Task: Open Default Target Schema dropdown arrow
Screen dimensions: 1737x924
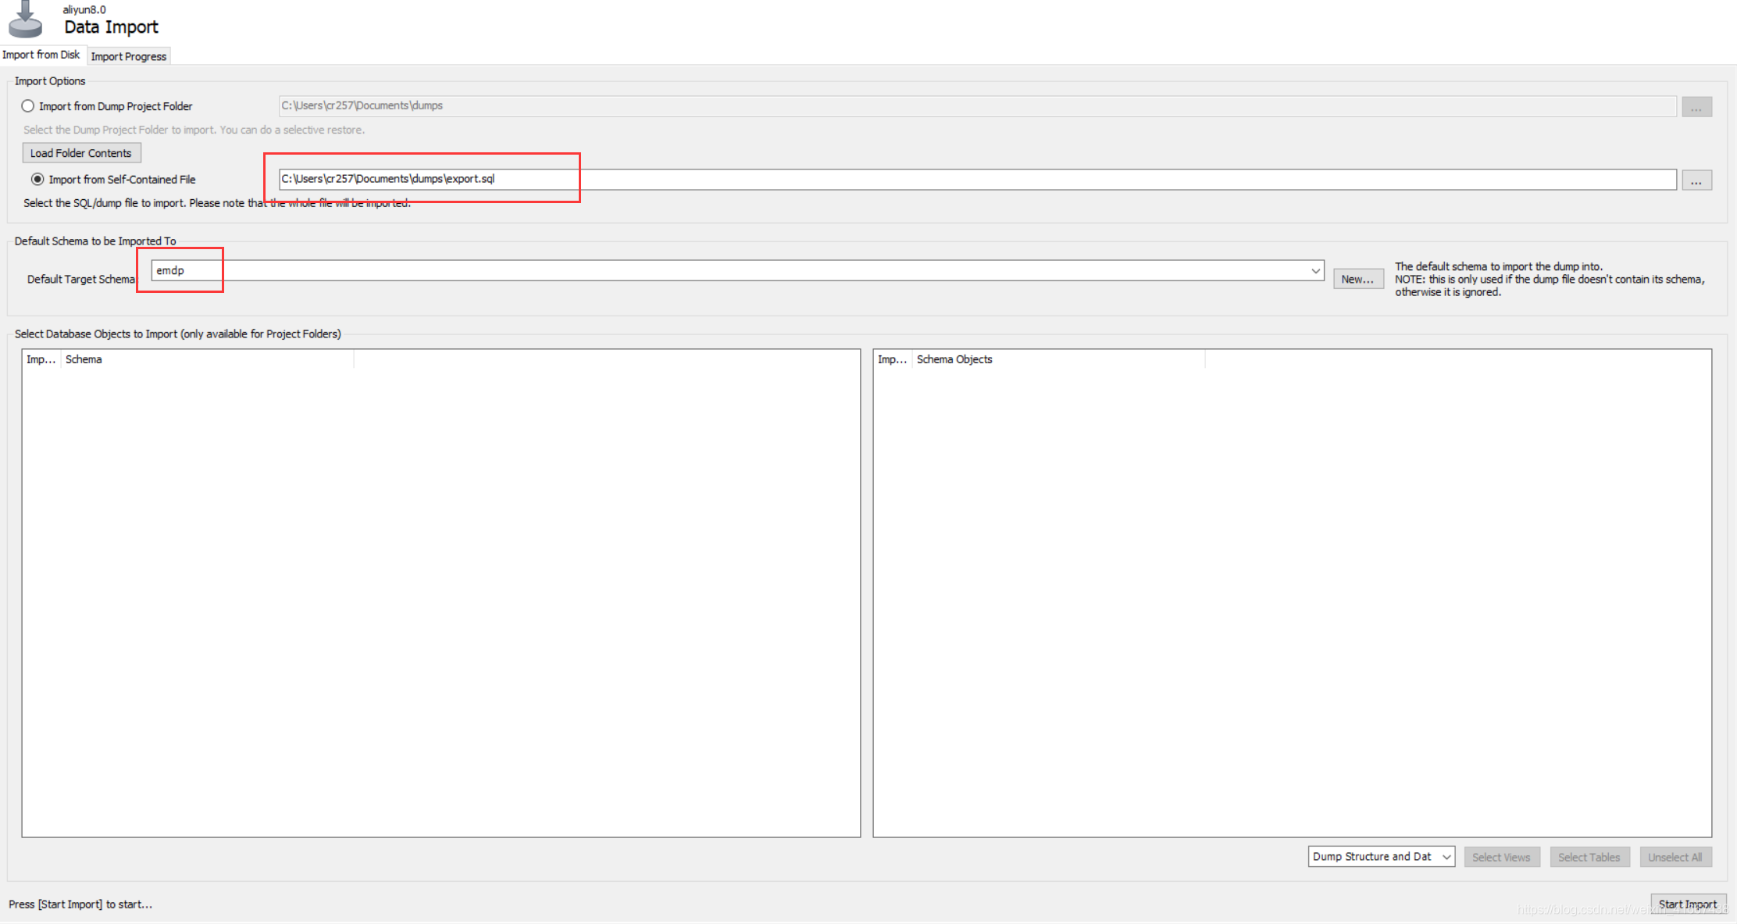Action: (1314, 271)
